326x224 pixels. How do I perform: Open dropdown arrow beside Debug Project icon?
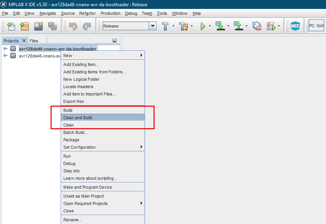[279, 26]
